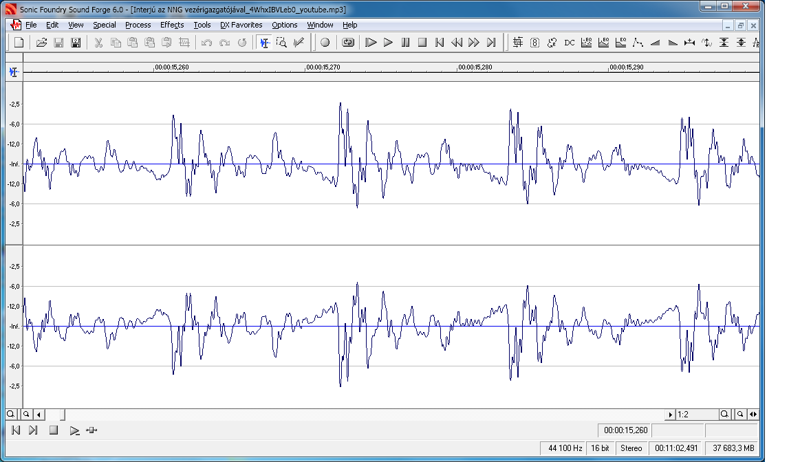Click the scroll-left arrow of horizontal scrollbar
This screenshot has width=800, height=462.
click(39, 415)
